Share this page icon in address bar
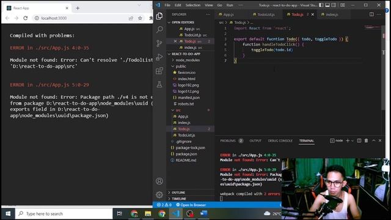Viewport: 391px width, 220px height. coord(131,18)
